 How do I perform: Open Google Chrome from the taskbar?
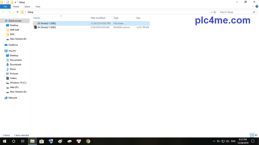pyautogui.click(x=88, y=141)
